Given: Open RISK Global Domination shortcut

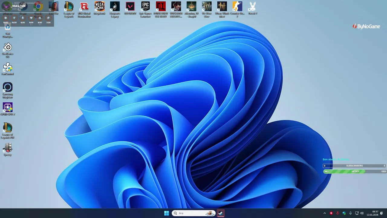Looking at the screenshot, I should [84, 10].
